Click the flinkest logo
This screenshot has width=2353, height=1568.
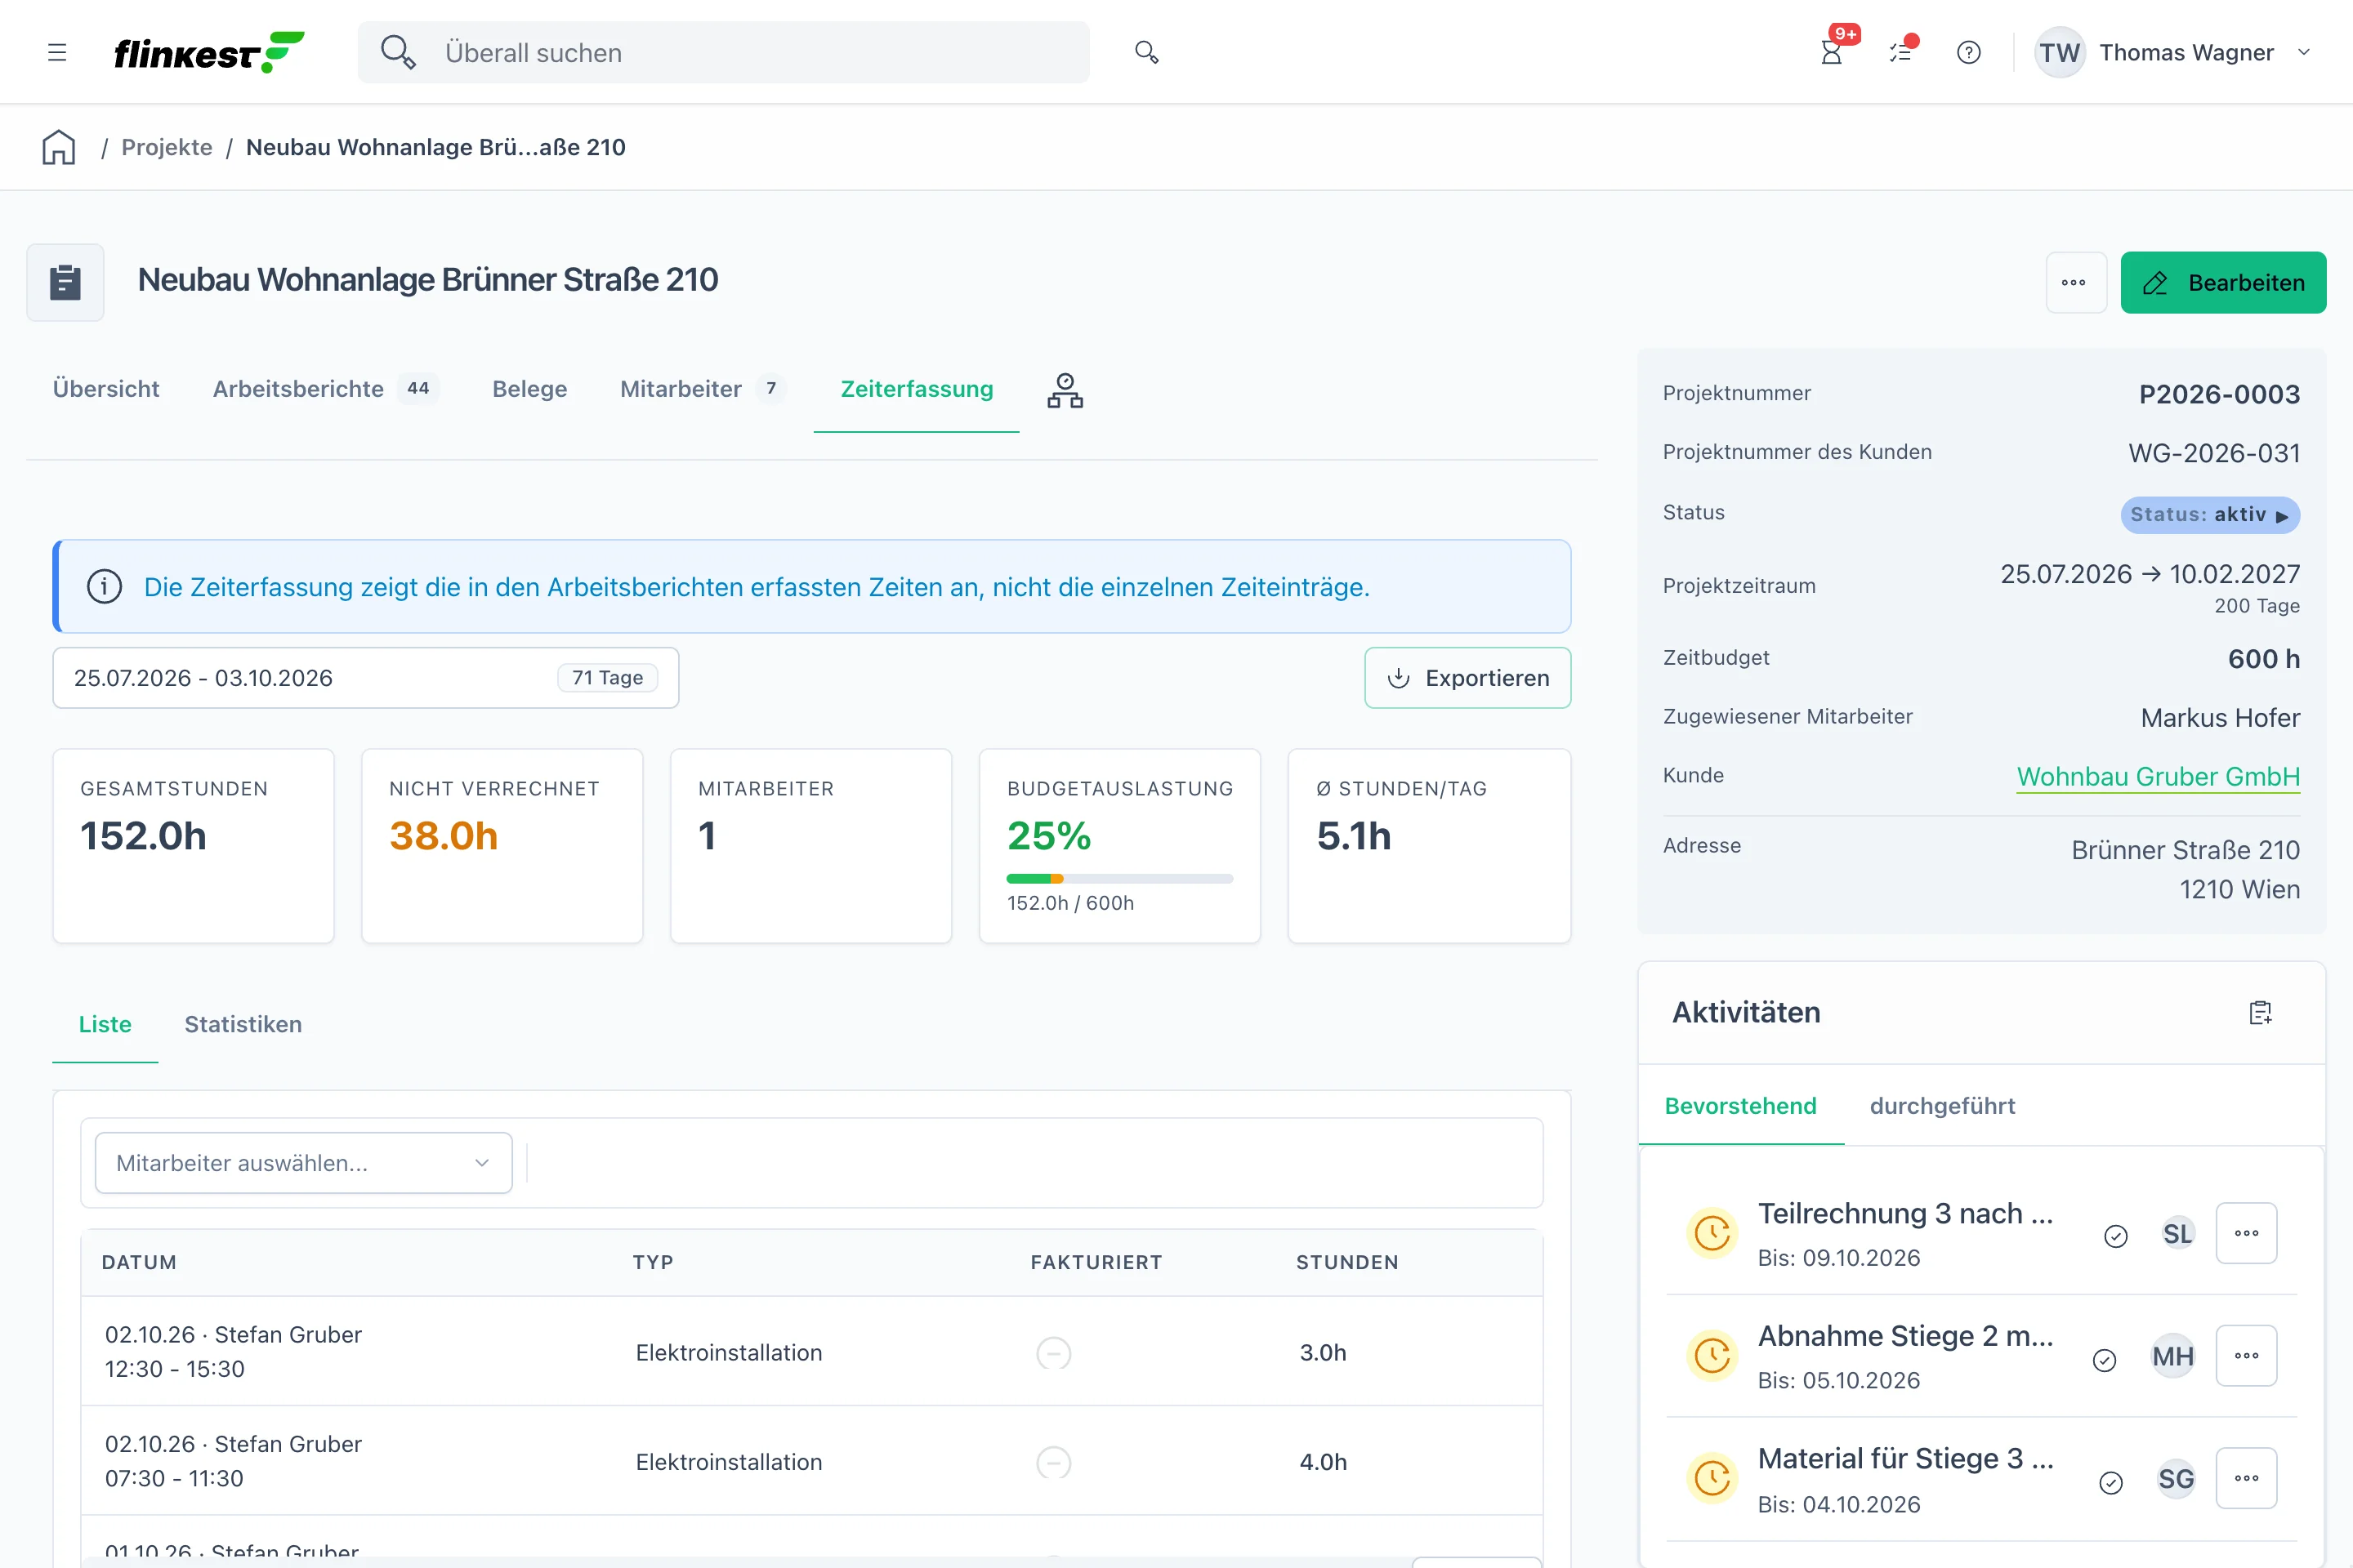(x=209, y=52)
